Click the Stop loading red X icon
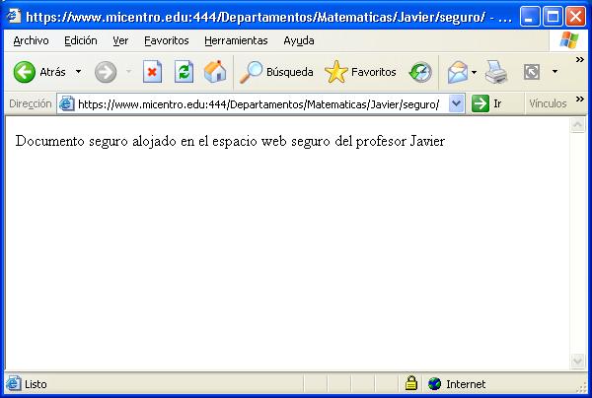Screen dimensions: 592x398 (152, 72)
